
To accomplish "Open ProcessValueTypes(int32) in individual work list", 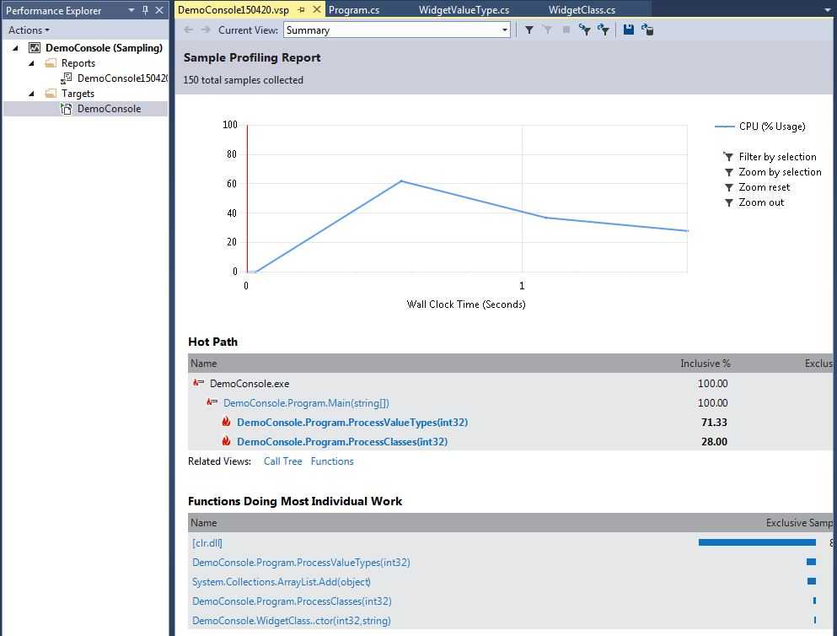I will (x=301, y=563).
